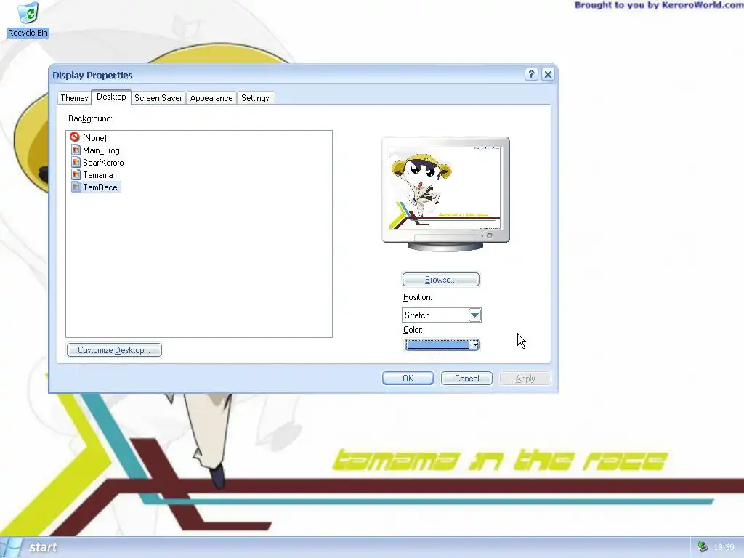The image size is (744, 558).
Task: Open the start menu
Action: tap(31, 547)
